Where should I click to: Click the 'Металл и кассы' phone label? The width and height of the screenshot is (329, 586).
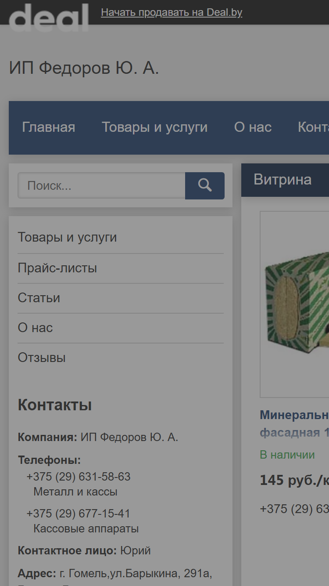[75, 492]
